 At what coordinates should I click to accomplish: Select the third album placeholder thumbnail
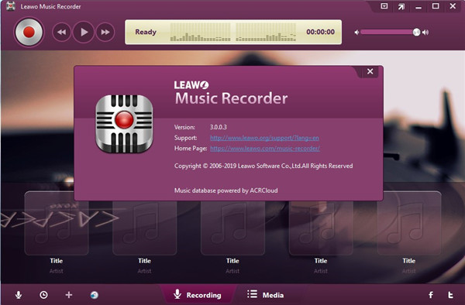232,228
